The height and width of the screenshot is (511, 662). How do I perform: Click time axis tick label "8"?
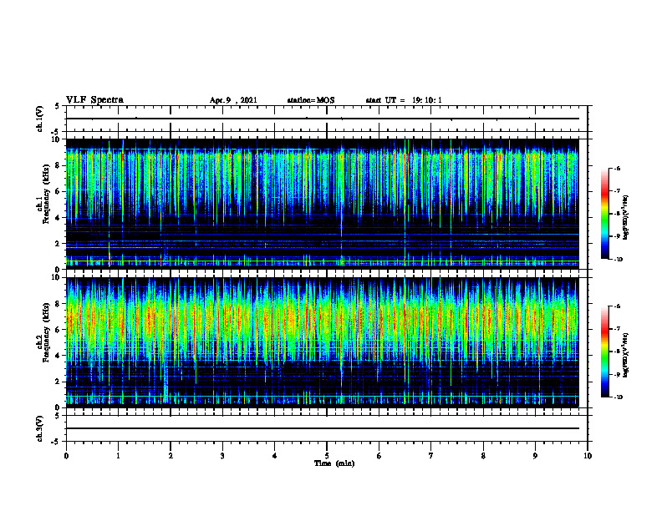(483, 456)
